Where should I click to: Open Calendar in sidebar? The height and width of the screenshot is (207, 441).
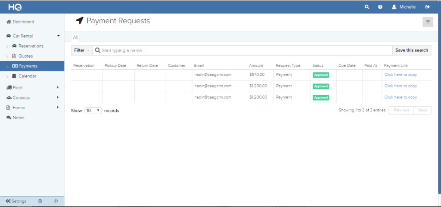coord(24,76)
